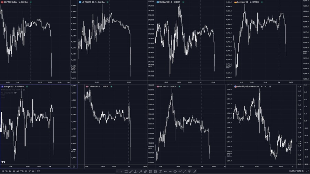Select the 5Y time range
310x174 pixels.
(x=30, y=171)
